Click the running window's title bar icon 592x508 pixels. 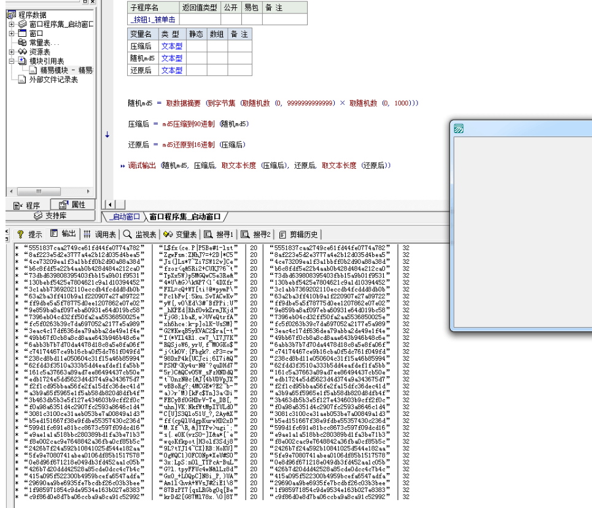coord(458,129)
